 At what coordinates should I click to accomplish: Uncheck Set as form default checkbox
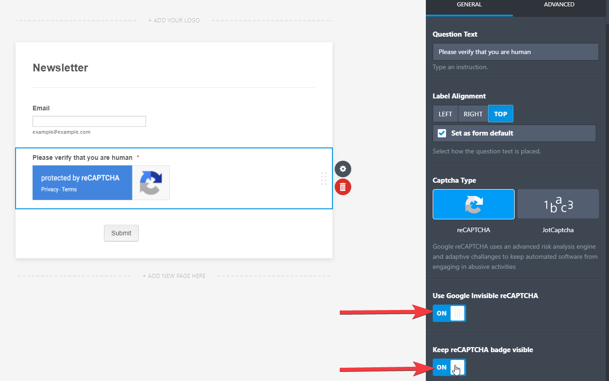[442, 133]
